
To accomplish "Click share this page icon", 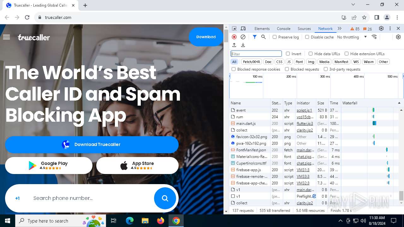I will [354, 17].
